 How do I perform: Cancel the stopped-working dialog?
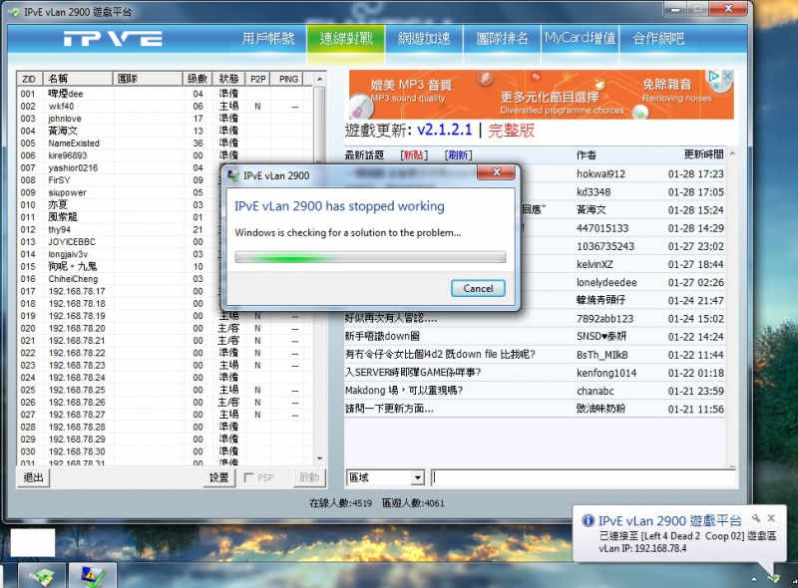tap(478, 288)
